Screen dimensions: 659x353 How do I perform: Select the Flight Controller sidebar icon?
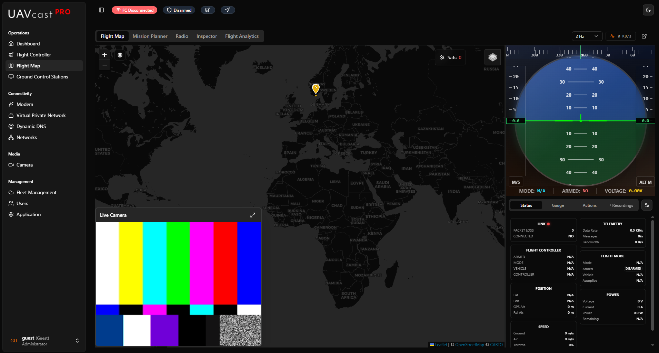tap(11, 54)
